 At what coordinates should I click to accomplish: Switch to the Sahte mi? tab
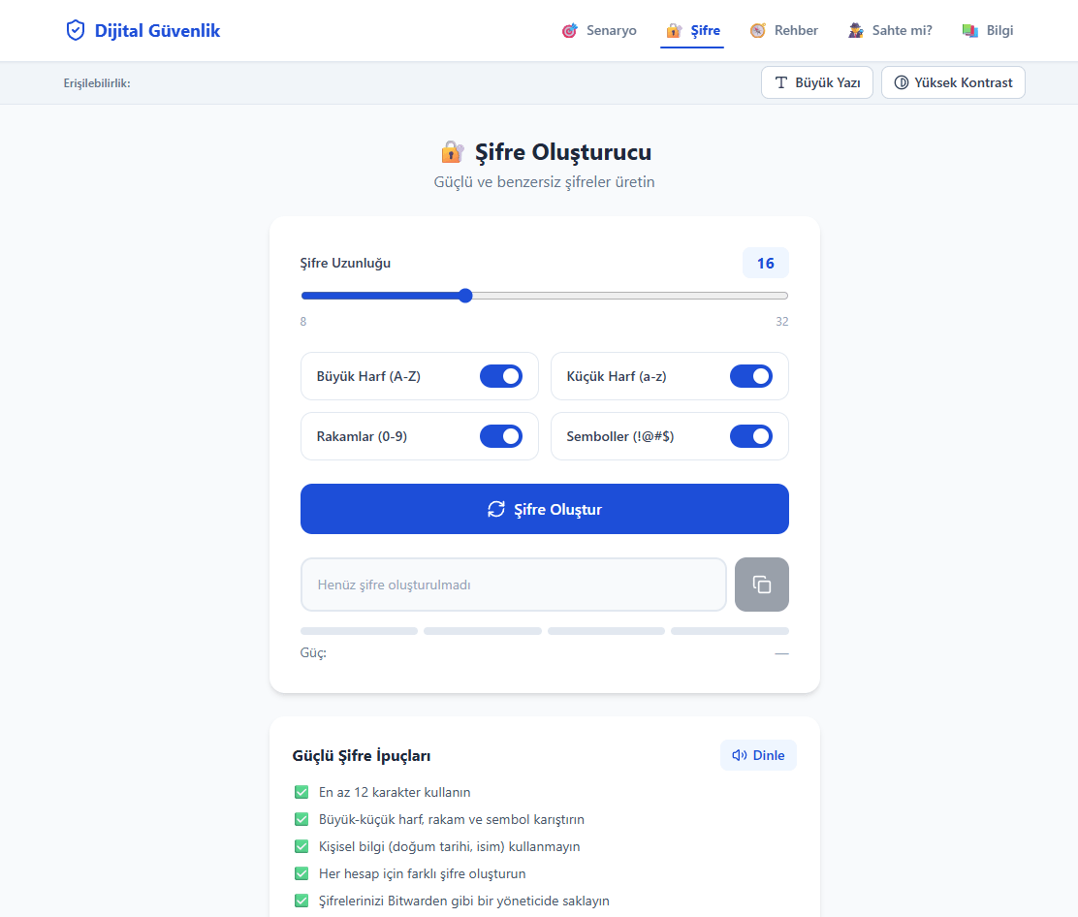890,30
